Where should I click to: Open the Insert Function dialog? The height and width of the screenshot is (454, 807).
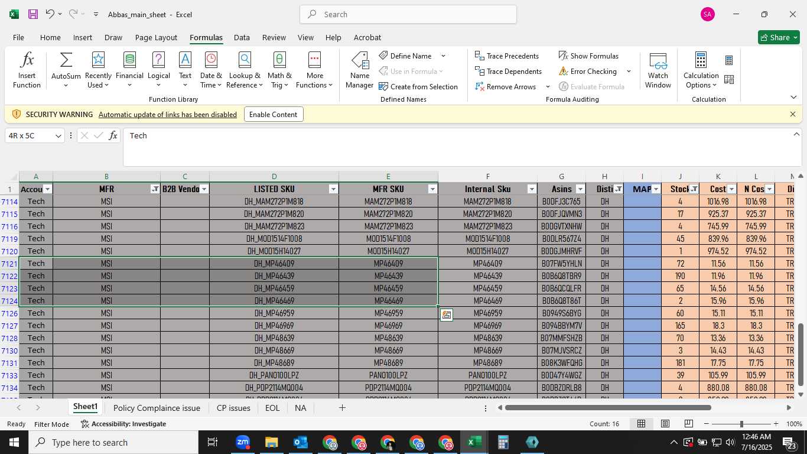(x=27, y=70)
